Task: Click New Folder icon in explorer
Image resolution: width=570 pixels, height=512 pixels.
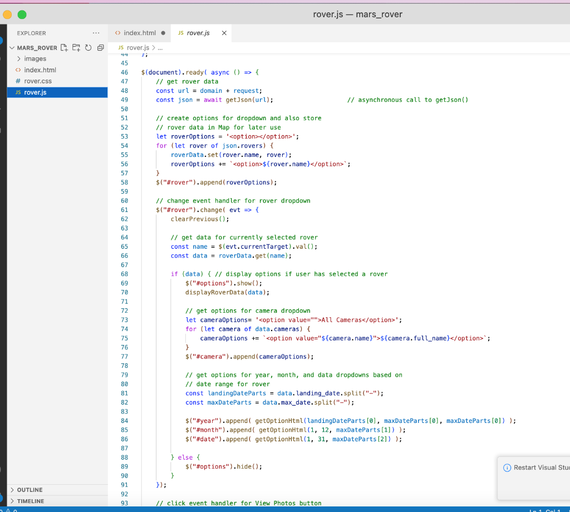Action: point(76,48)
